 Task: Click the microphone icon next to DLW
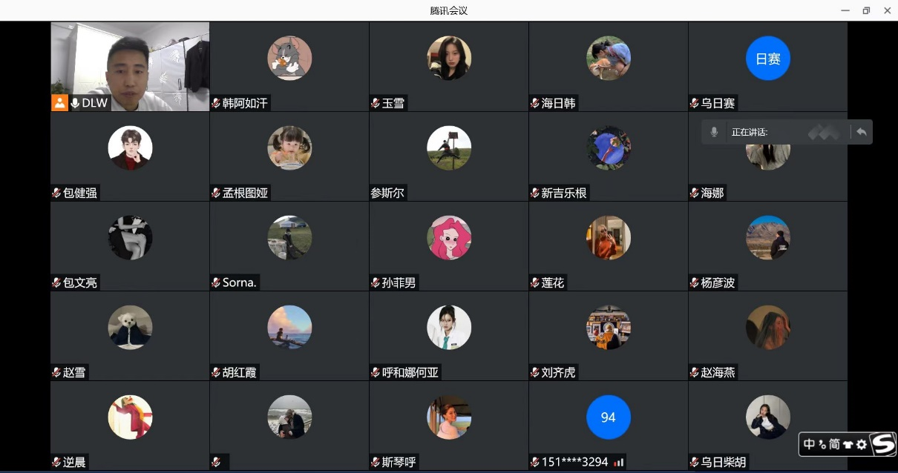coord(75,103)
